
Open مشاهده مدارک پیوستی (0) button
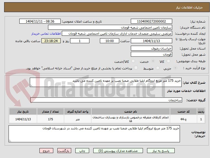tap(118, 151)
